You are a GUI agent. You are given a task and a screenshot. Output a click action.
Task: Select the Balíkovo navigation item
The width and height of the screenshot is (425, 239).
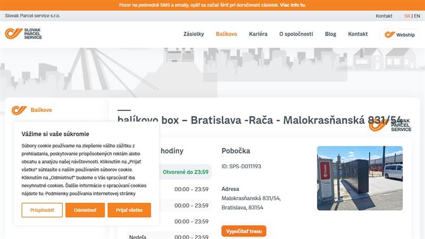pos(226,34)
